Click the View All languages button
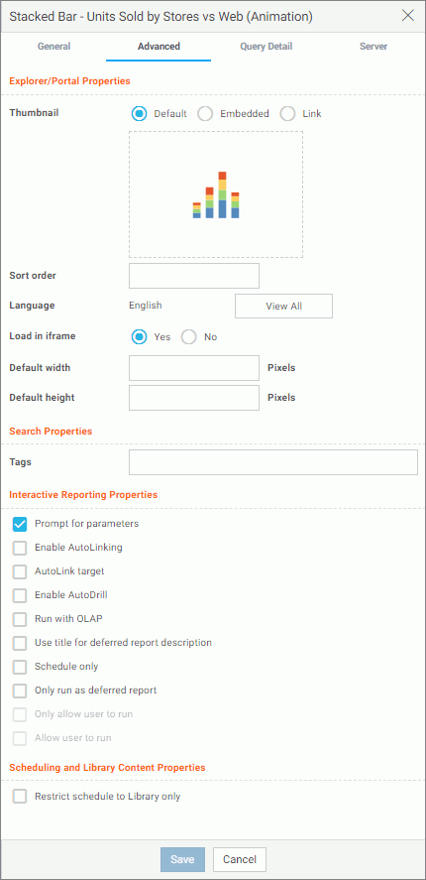This screenshot has width=426, height=880. pyautogui.click(x=283, y=307)
